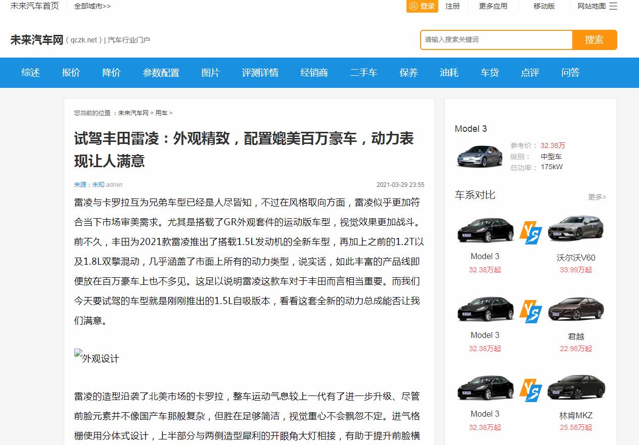
Task: Click the black Model 3 image beside 沃尔沃V60
Action: coord(485,230)
